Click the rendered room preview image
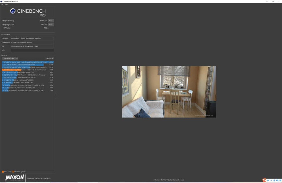The height and width of the screenshot is (183, 282). [169, 92]
